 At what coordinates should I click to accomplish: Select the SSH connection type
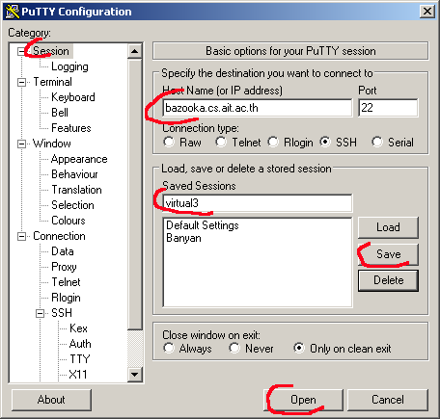(325, 142)
